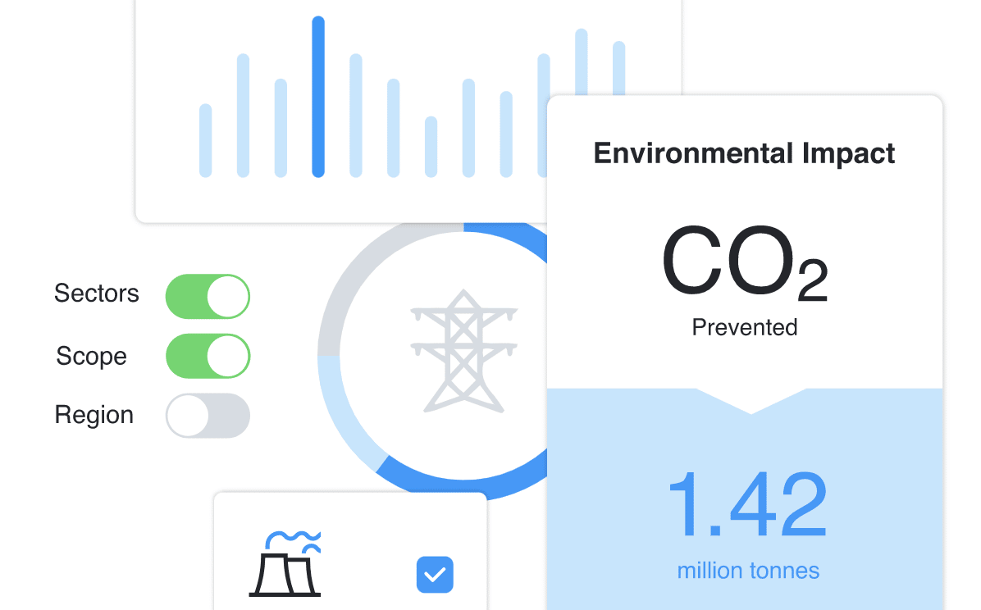Screen dimensions: 981x610
Task: Select the "Scope" label
Action: (91, 356)
